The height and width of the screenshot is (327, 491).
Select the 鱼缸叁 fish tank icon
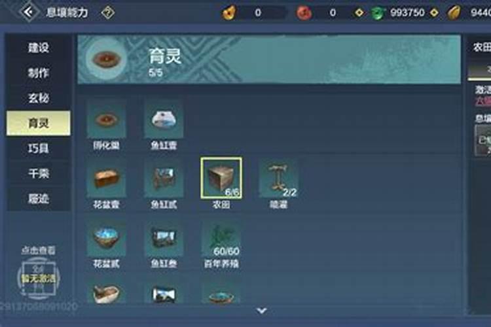tap(164, 237)
